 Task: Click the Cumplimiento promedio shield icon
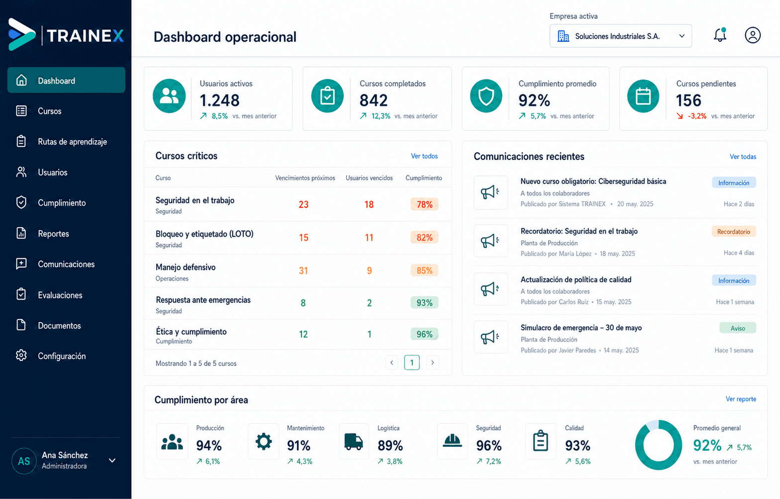[x=486, y=96]
